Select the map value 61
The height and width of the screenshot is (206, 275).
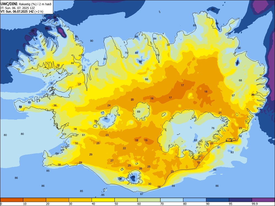click(84, 135)
